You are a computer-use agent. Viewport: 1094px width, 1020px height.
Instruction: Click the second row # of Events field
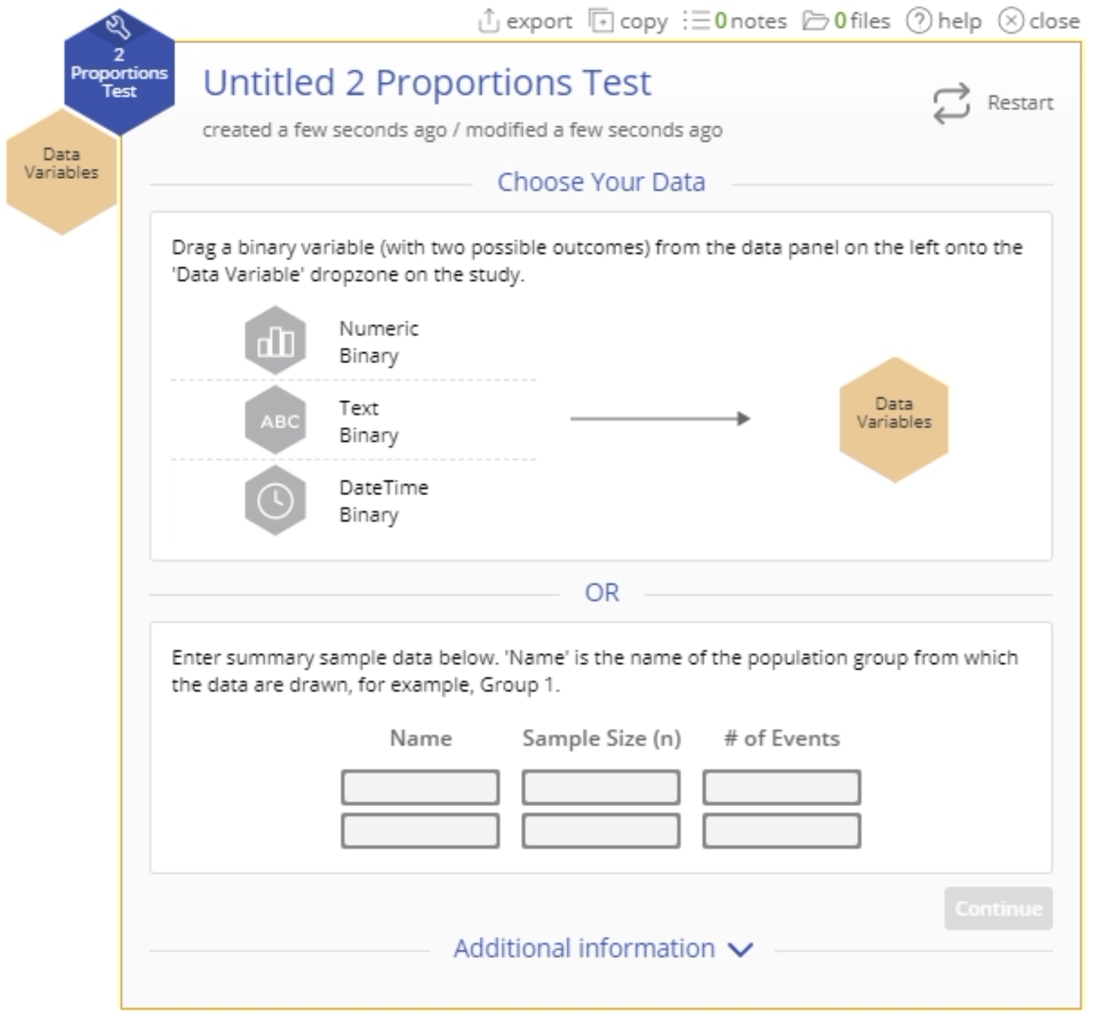tap(781, 831)
